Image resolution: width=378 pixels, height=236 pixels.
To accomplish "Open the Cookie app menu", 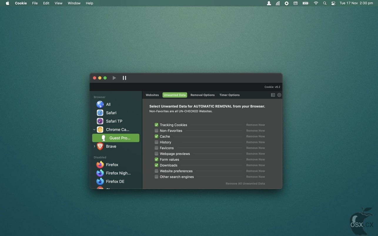I will coord(21,3).
